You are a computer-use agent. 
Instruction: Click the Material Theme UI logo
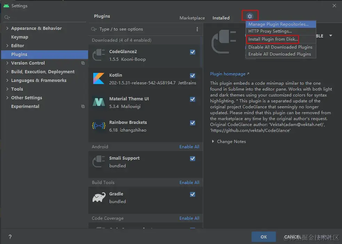[99, 102]
